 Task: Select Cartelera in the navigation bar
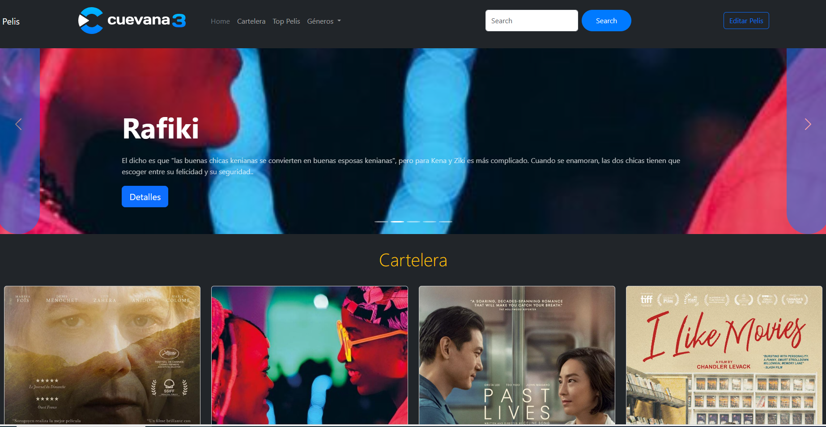[251, 21]
